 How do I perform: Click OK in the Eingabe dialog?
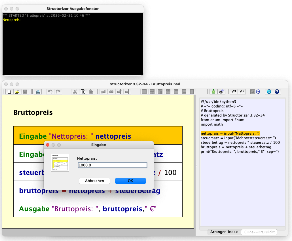coord(130,181)
